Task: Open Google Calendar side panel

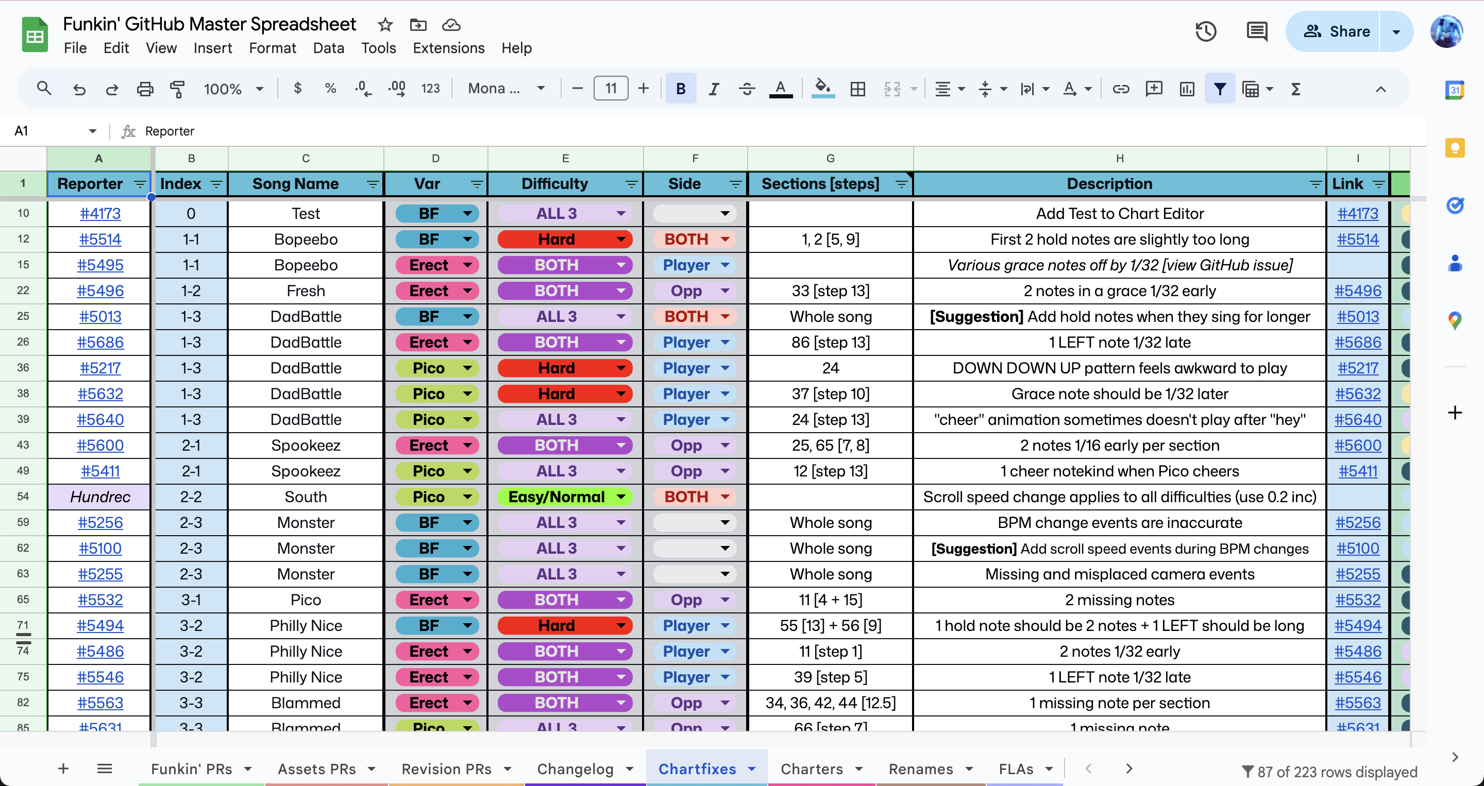Action: pyautogui.click(x=1455, y=90)
